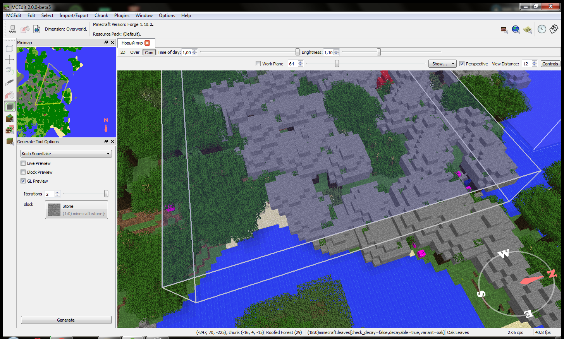Viewport: 564px width, 339px height.
Task: Switch to Over view mode
Action: coord(135,52)
